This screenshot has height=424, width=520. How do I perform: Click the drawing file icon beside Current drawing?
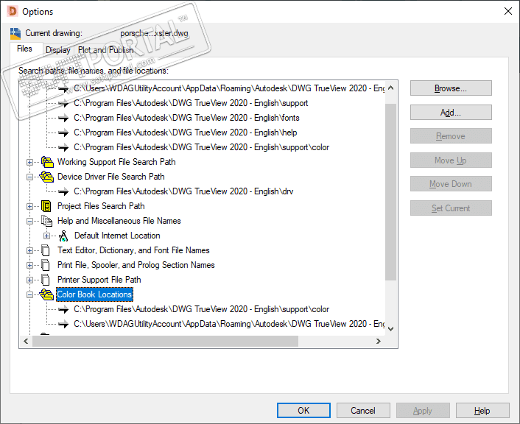coord(15,33)
